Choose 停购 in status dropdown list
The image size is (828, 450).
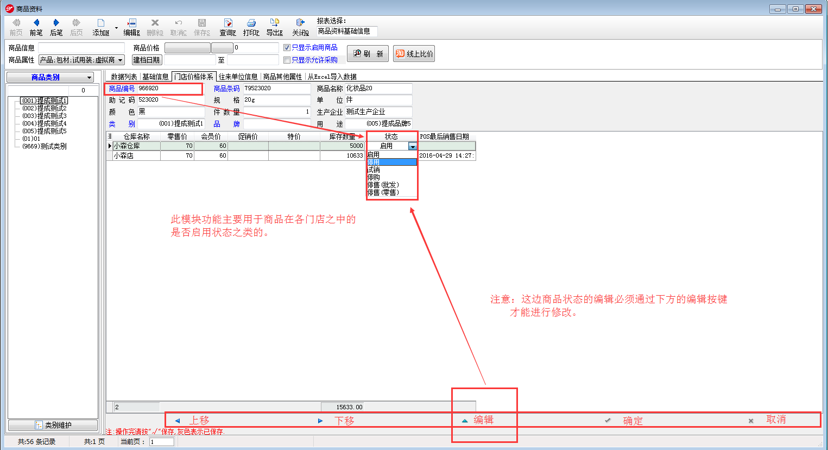click(x=392, y=177)
